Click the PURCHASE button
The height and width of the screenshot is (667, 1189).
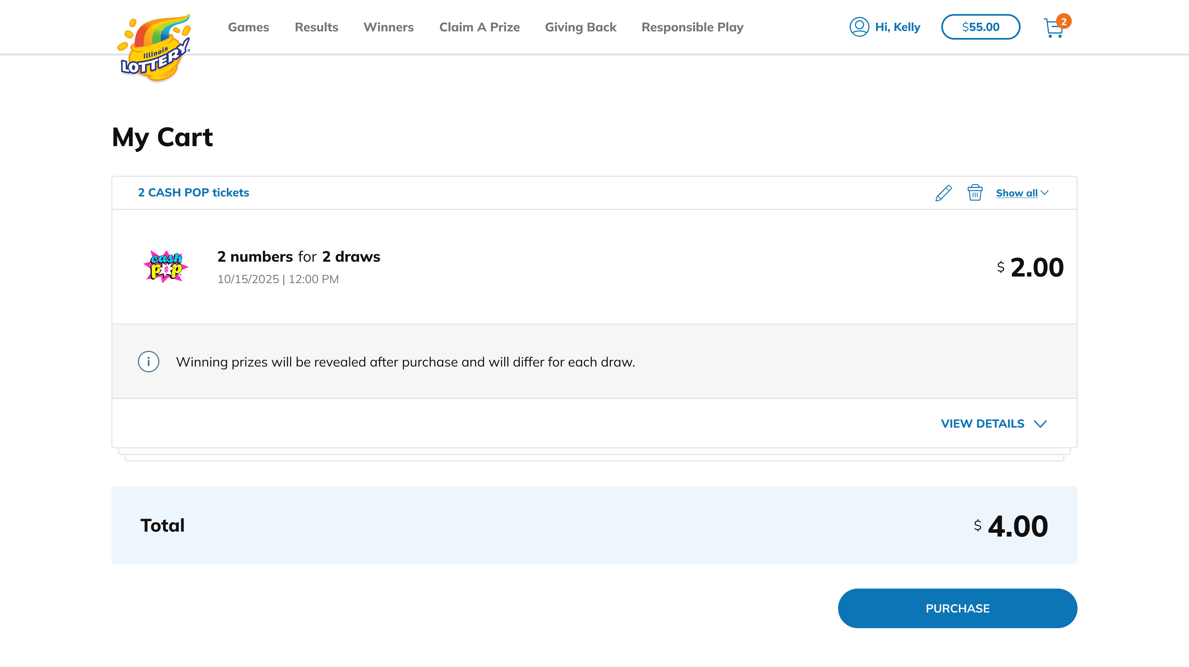point(957,608)
